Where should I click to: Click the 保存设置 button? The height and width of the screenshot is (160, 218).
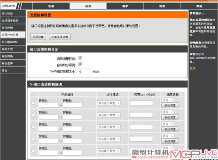pyautogui.click(x=38, y=37)
